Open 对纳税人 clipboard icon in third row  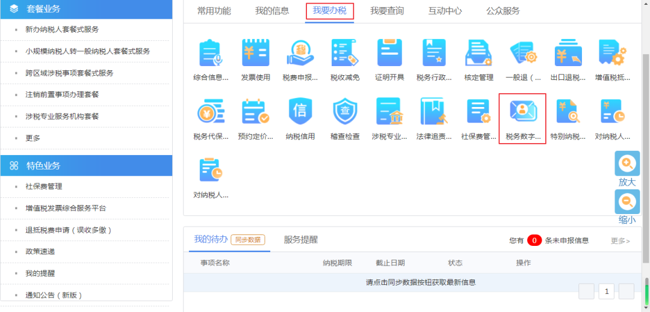tap(211, 170)
